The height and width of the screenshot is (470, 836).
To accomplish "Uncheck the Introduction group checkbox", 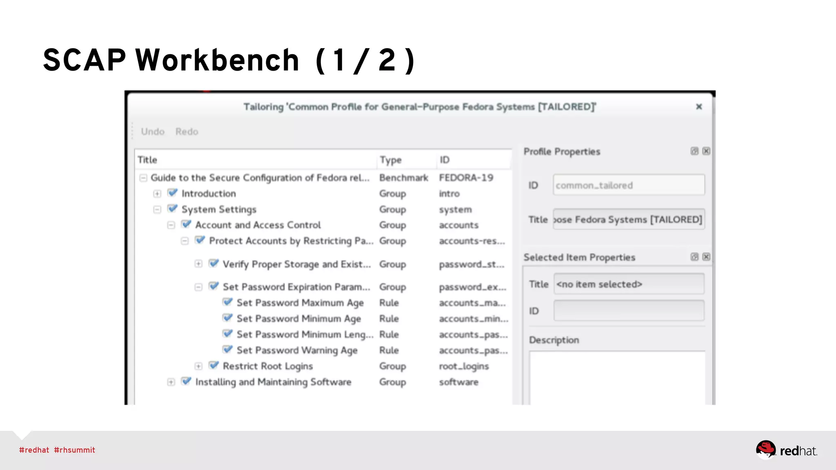I will (x=173, y=193).
